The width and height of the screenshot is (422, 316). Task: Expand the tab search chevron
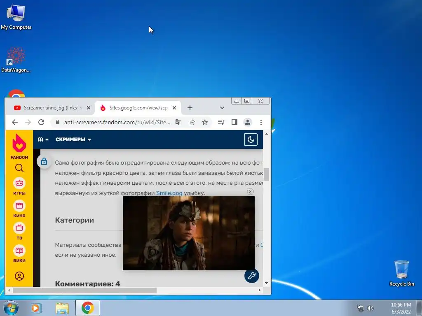(x=222, y=108)
